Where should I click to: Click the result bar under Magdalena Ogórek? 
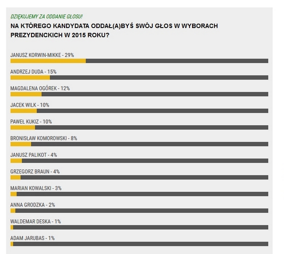pos(139,94)
